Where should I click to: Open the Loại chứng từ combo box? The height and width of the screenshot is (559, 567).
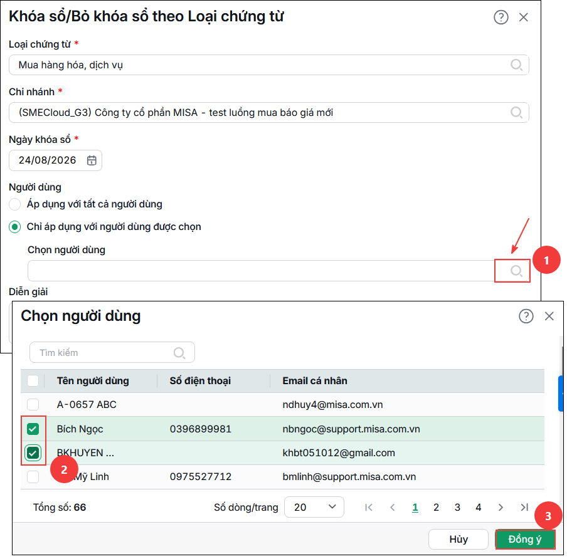(x=268, y=65)
